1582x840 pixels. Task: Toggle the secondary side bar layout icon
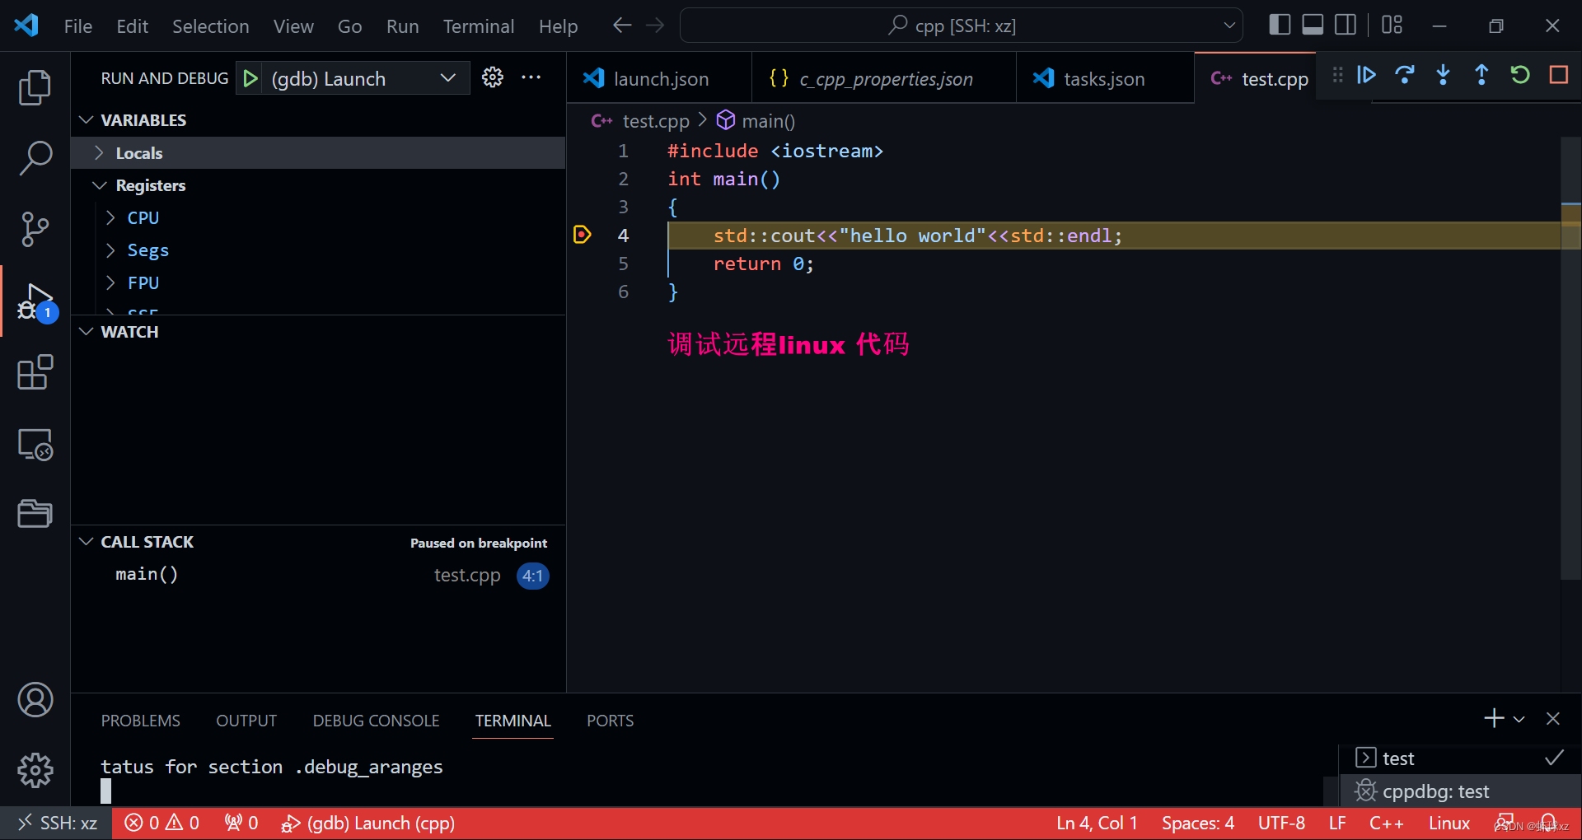[x=1346, y=25]
